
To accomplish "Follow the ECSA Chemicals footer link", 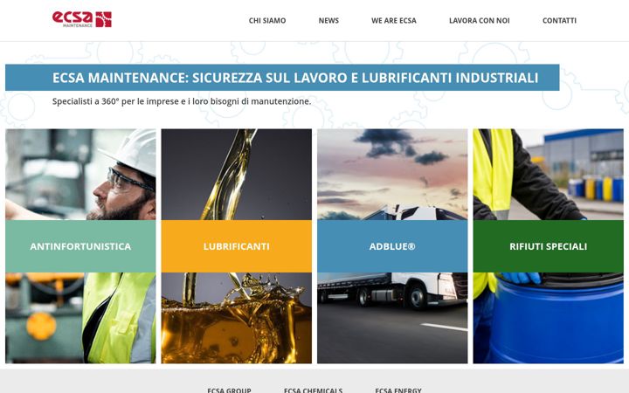I will coord(314,390).
